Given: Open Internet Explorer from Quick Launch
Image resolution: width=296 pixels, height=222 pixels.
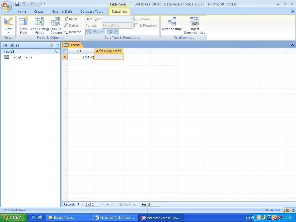Looking at the screenshot, I should [x=34, y=218].
